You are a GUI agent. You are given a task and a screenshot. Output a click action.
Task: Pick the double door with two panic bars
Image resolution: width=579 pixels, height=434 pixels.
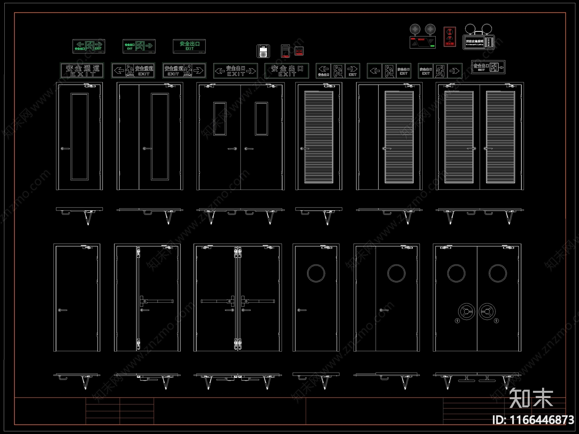238,298
